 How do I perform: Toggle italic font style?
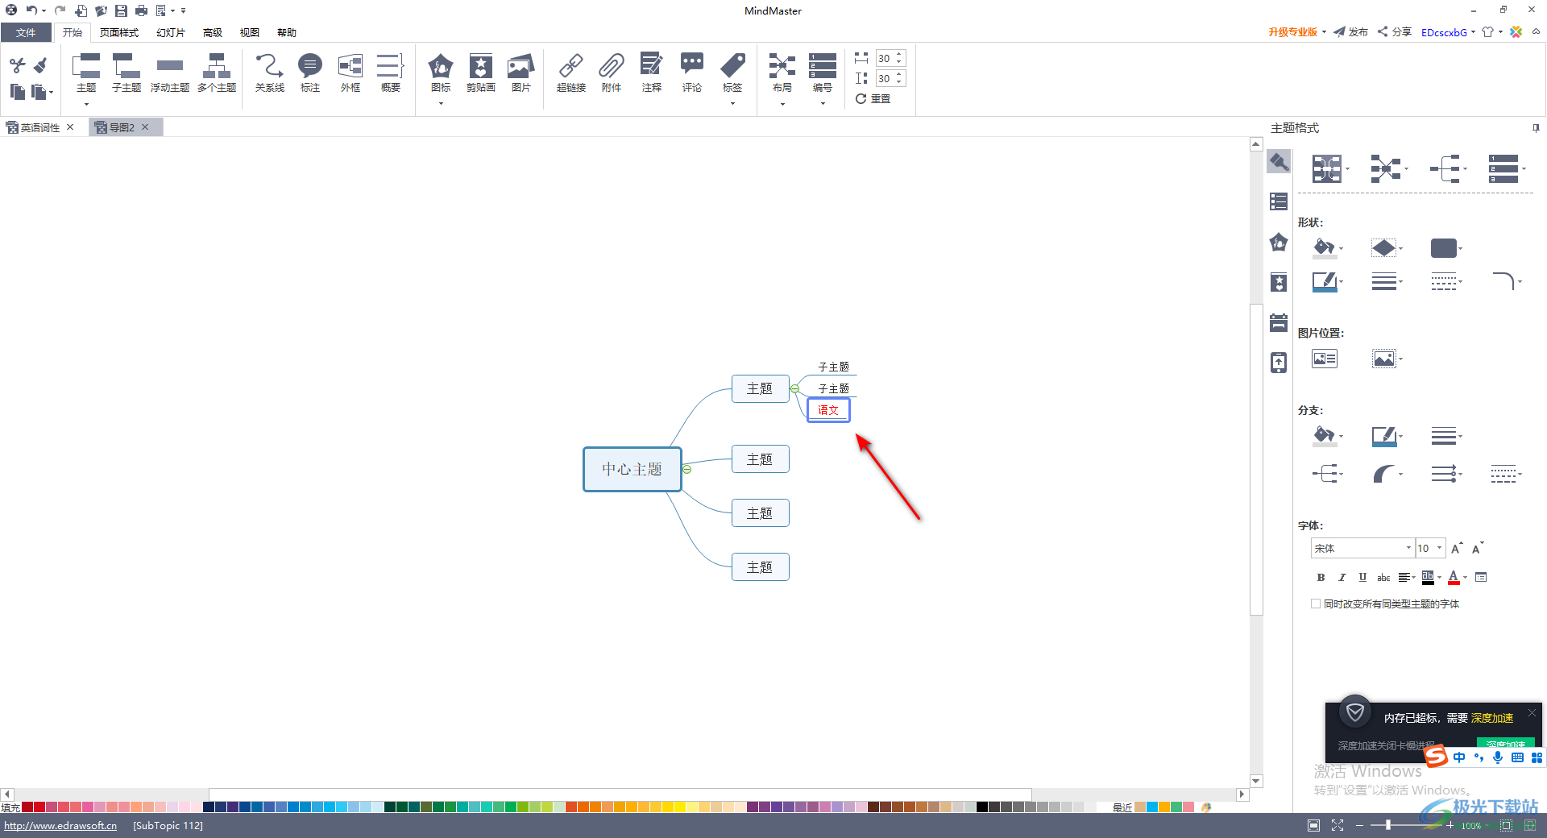tap(1342, 577)
